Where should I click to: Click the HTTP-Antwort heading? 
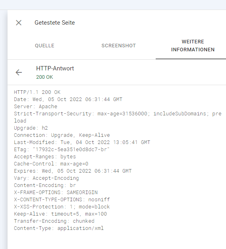click(x=55, y=68)
